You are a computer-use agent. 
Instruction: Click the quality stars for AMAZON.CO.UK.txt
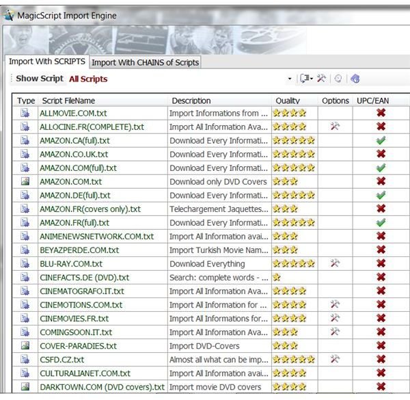pos(294,154)
